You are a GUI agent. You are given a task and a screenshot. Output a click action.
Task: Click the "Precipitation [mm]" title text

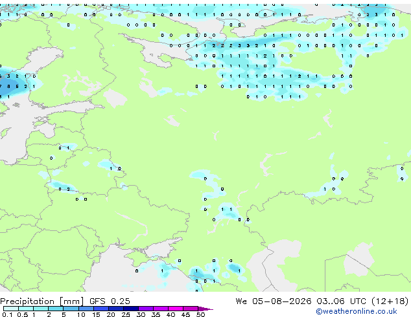click(x=42, y=301)
